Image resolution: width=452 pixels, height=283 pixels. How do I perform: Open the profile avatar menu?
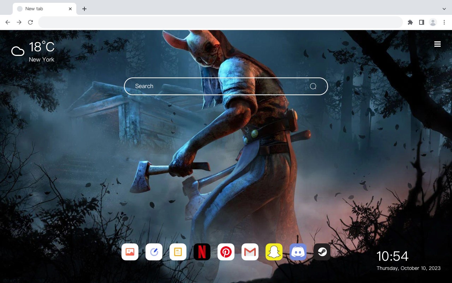(433, 22)
